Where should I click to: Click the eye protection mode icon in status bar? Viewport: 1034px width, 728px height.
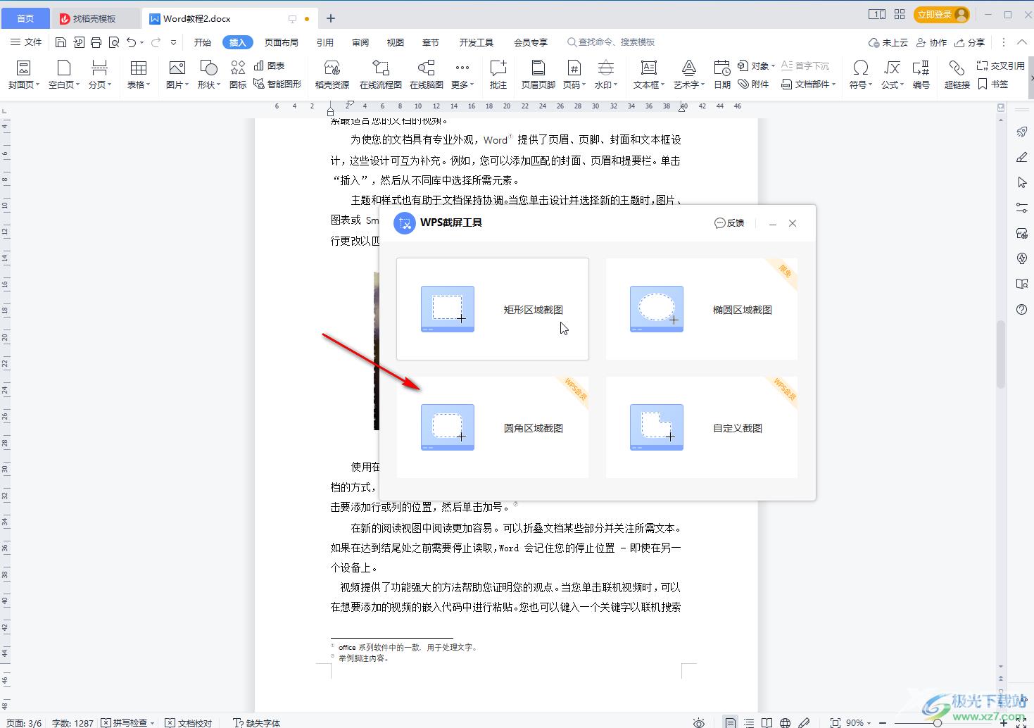698,722
